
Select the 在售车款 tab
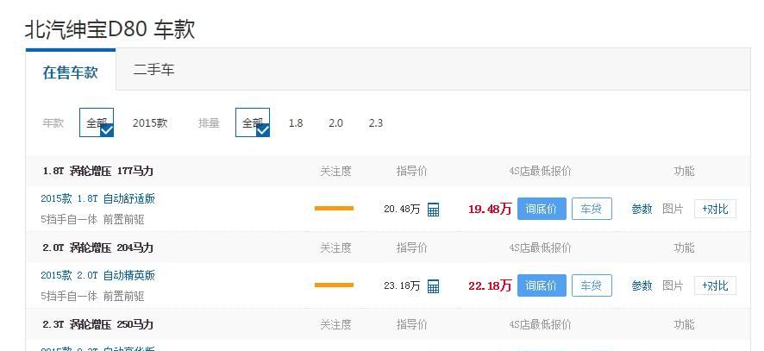coord(71,72)
